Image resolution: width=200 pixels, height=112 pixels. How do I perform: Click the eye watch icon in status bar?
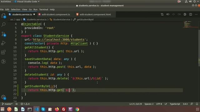(17, 104)
